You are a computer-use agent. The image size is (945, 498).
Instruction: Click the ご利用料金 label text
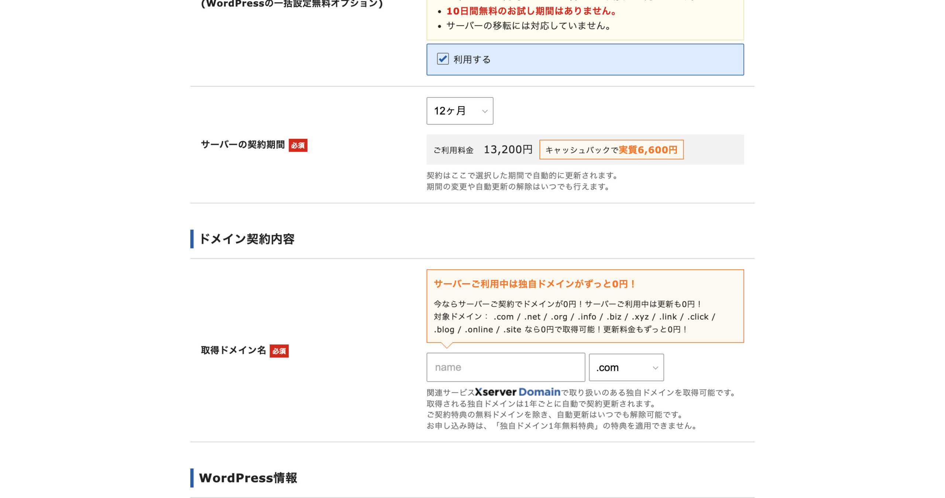pos(453,150)
